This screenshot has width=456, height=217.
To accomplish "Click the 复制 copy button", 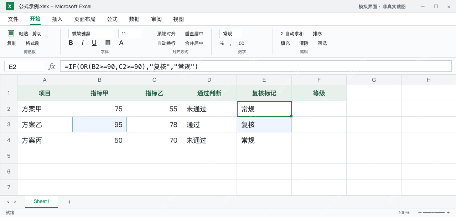I will point(12,44).
